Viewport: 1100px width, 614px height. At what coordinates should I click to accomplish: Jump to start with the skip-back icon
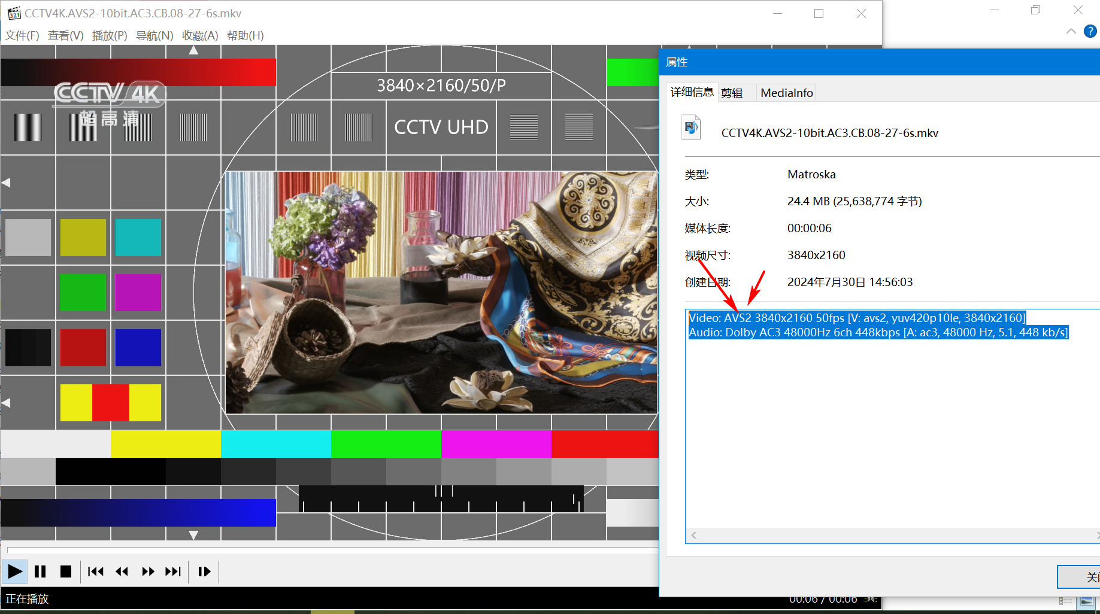click(95, 572)
